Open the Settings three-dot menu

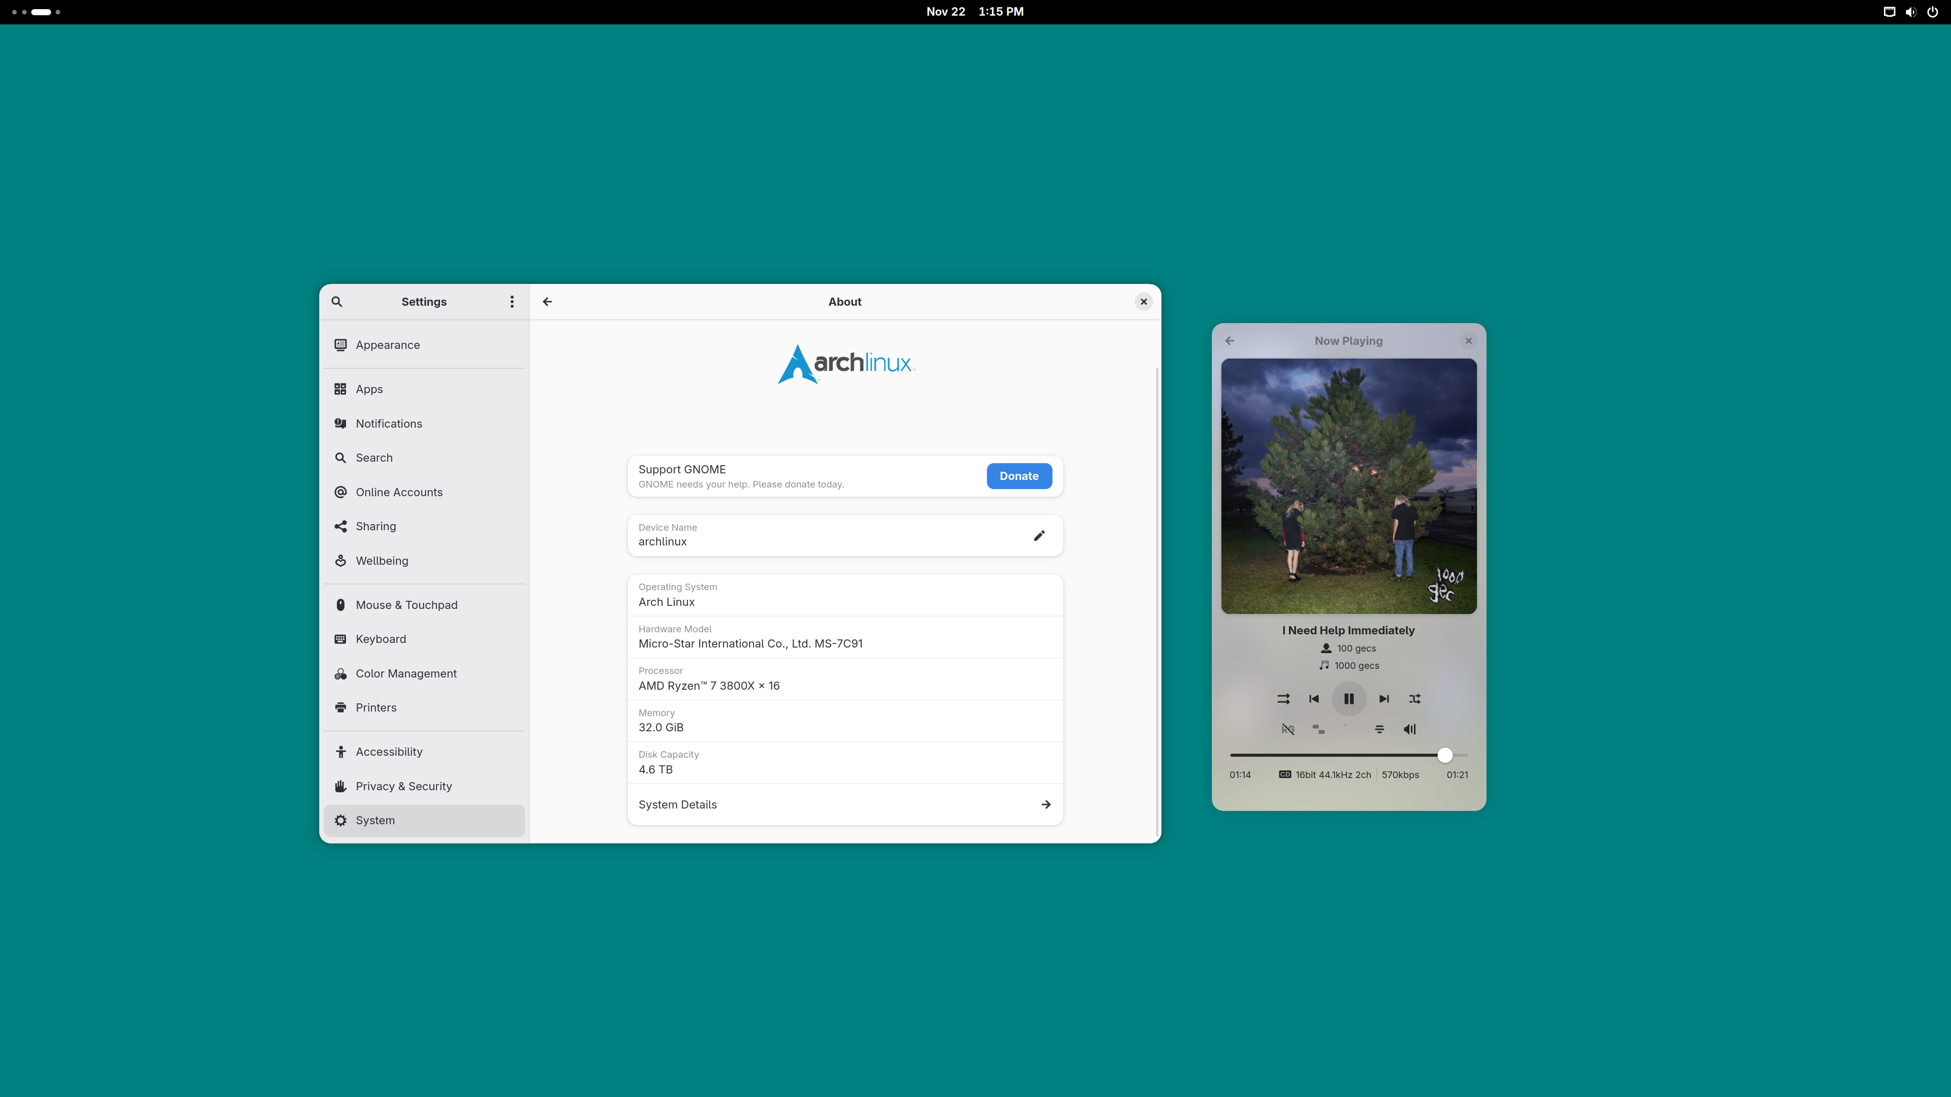[512, 301]
